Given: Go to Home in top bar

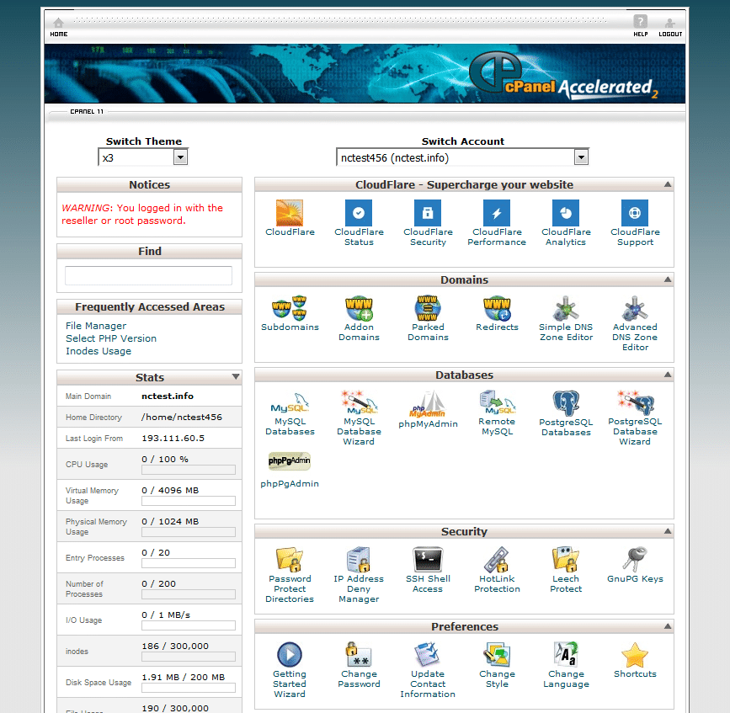Looking at the screenshot, I should [59, 27].
